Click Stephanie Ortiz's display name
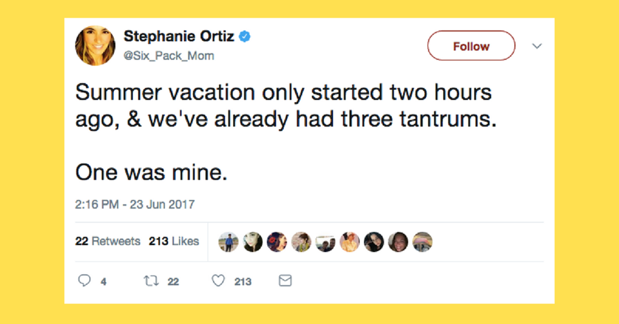The height and width of the screenshot is (324, 619). 179,36
